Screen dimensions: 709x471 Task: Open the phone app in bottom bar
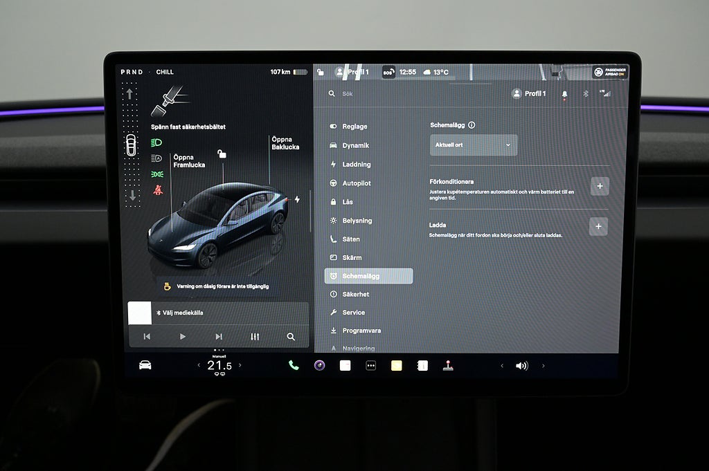coord(294,365)
